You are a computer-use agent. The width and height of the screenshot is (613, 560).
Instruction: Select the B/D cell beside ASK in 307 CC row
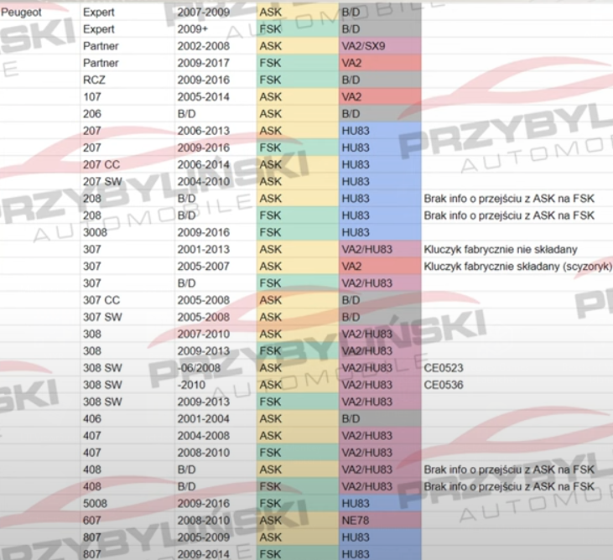click(x=380, y=300)
